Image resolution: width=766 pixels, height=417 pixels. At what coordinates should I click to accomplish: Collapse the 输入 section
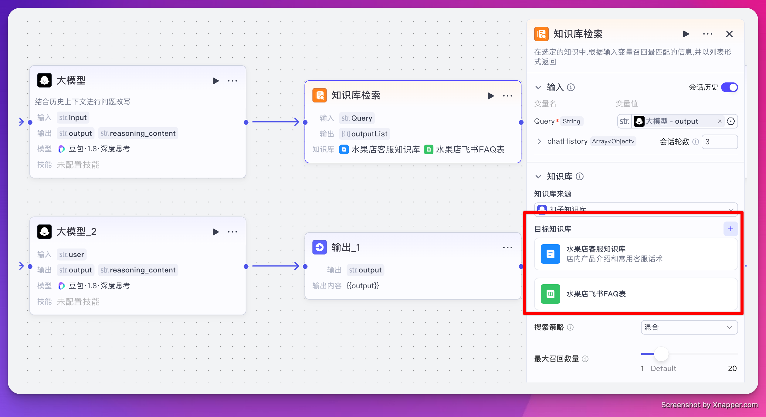click(538, 88)
